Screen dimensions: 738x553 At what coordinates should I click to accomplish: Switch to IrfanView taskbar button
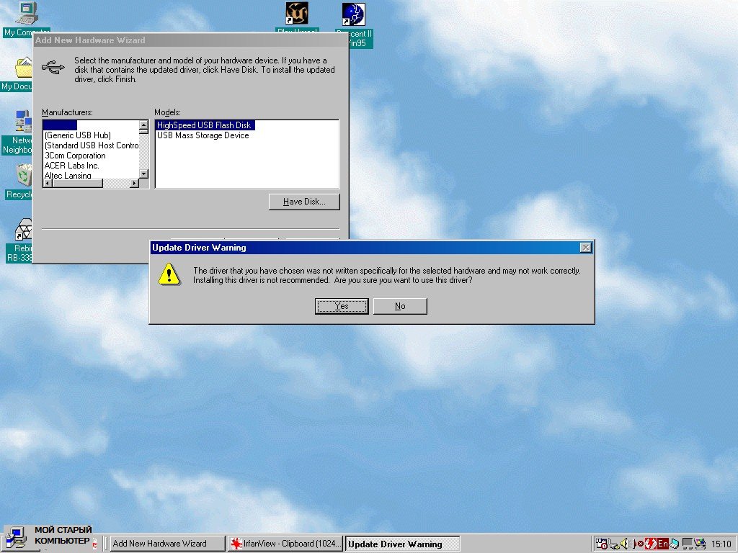[x=285, y=544]
